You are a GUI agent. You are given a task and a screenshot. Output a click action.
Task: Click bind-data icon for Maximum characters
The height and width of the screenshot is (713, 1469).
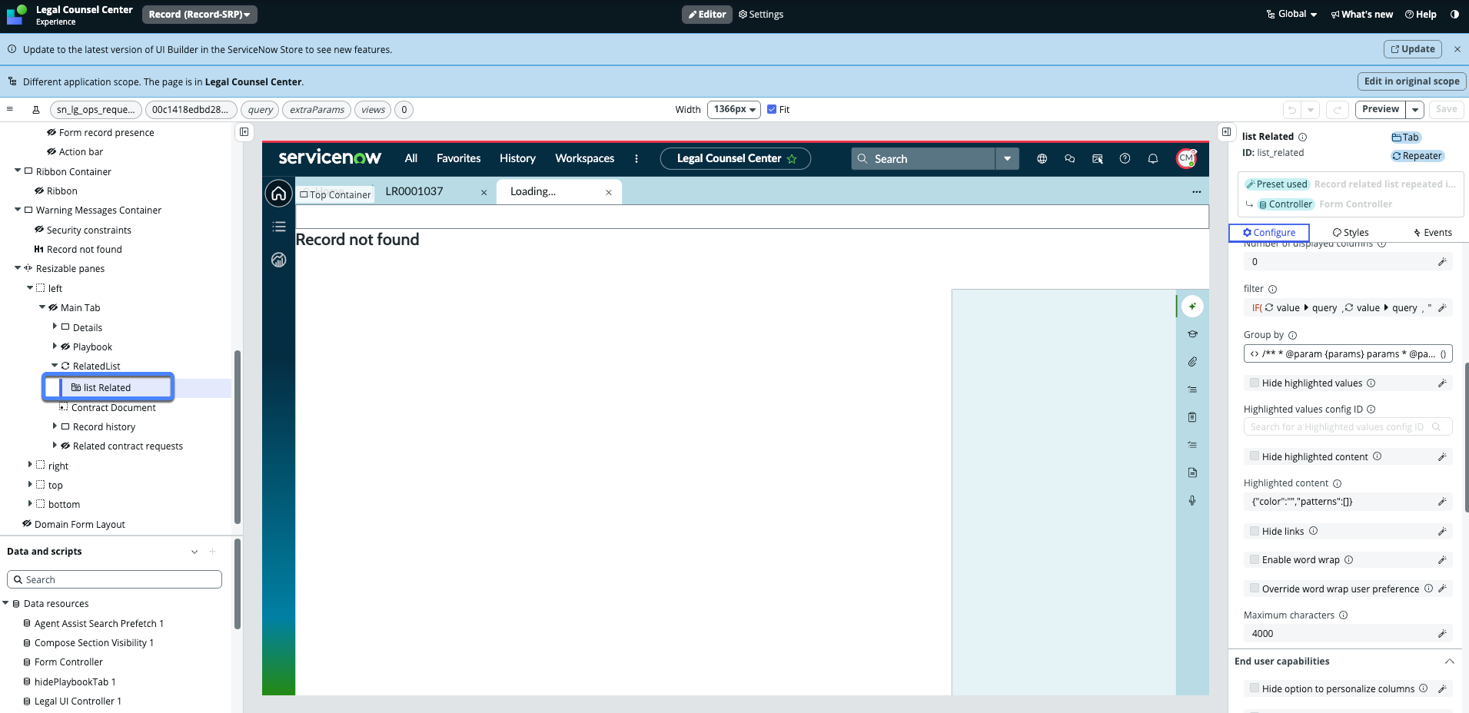pos(1442,634)
